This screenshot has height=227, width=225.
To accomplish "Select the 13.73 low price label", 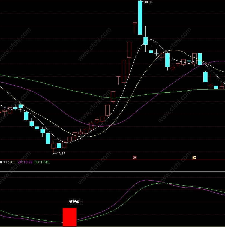I will pos(61,153).
